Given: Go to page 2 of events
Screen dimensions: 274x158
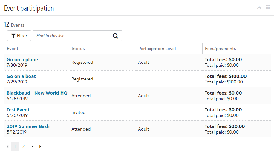Looking at the screenshot, I should 23,146.
